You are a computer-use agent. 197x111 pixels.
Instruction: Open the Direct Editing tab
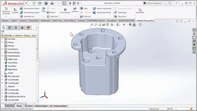click(x=70, y=21)
